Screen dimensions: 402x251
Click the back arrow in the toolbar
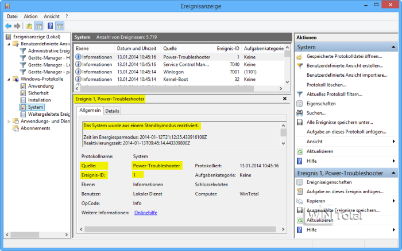coord(8,26)
